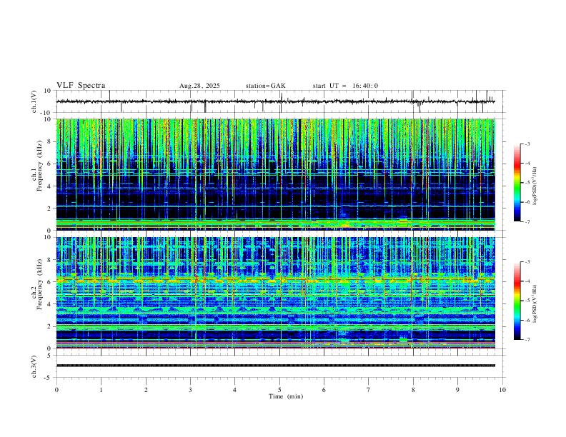
Task: Click the ch.2 spectrogram panel
Action: (276, 293)
